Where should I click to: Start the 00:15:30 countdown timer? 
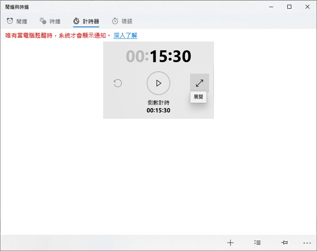[158, 83]
